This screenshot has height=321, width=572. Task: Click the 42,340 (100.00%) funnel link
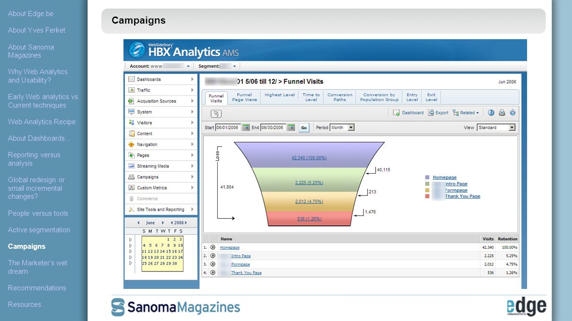tap(309, 158)
